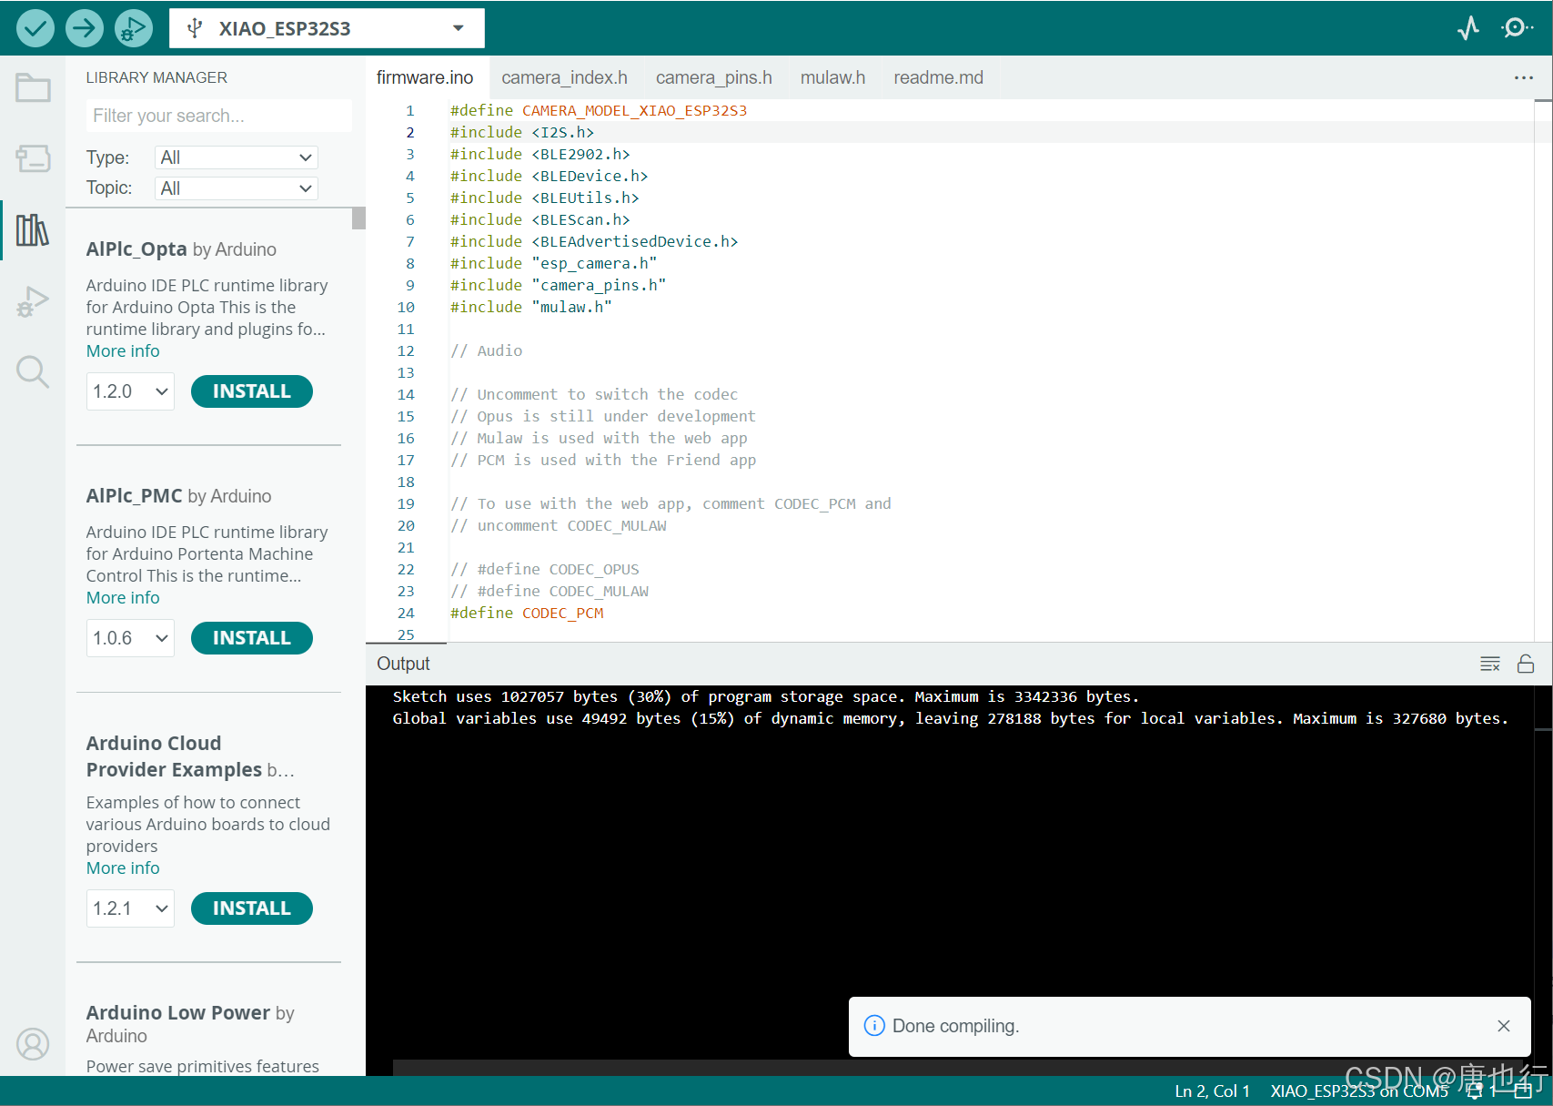Toggle the Output scroll lock icon
This screenshot has width=1553, height=1106.
pyautogui.click(x=1526, y=664)
